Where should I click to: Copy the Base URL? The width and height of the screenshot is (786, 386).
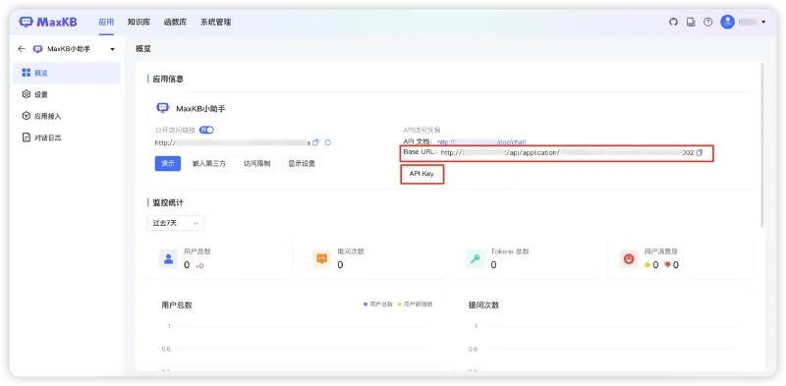(x=700, y=152)
